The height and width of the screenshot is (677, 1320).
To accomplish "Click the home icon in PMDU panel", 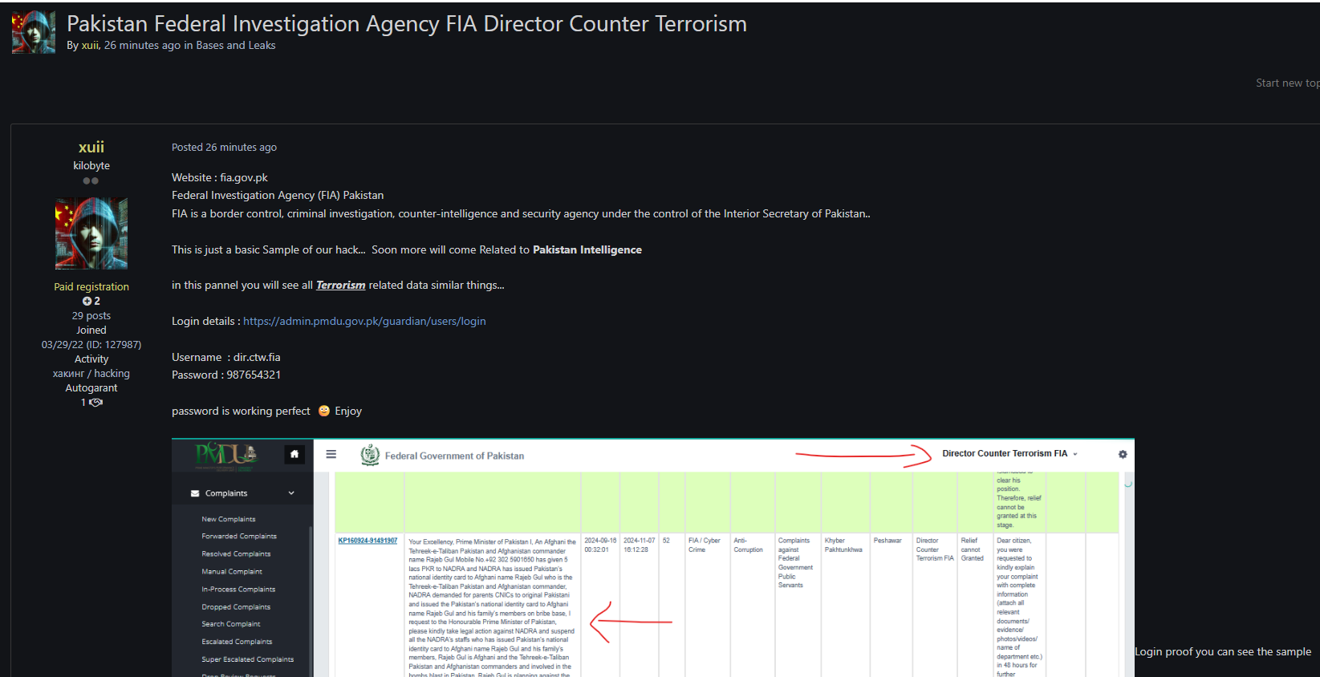I will pos(294,455).
